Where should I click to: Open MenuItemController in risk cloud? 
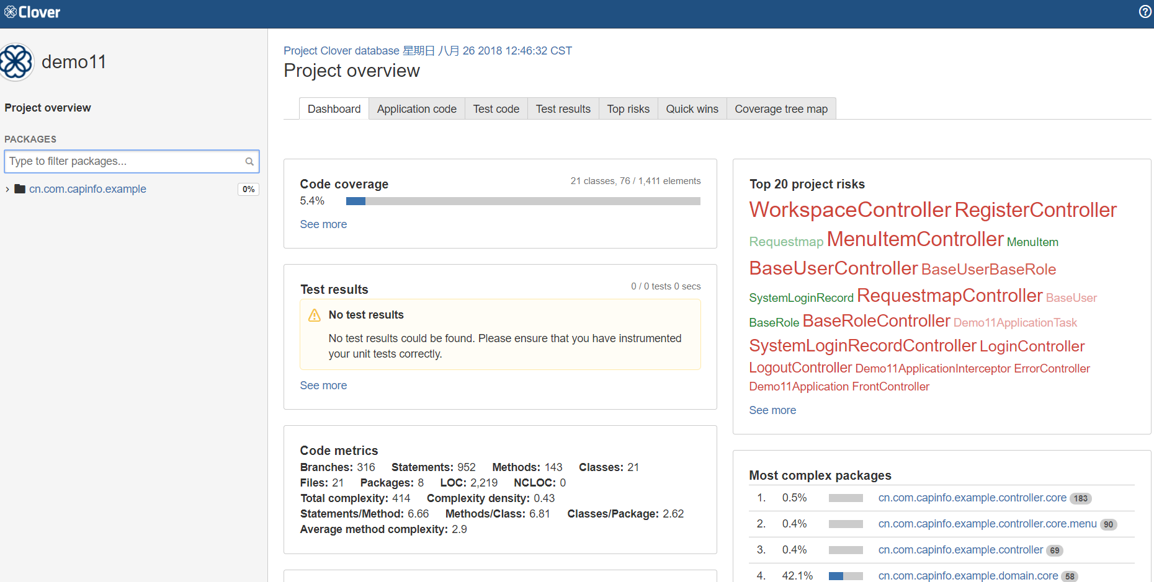[x=915, y=239]
